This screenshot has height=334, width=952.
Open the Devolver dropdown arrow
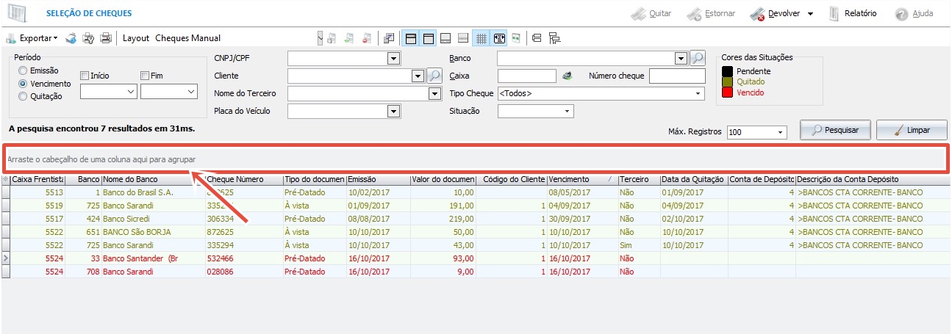(x=810, y=14)
